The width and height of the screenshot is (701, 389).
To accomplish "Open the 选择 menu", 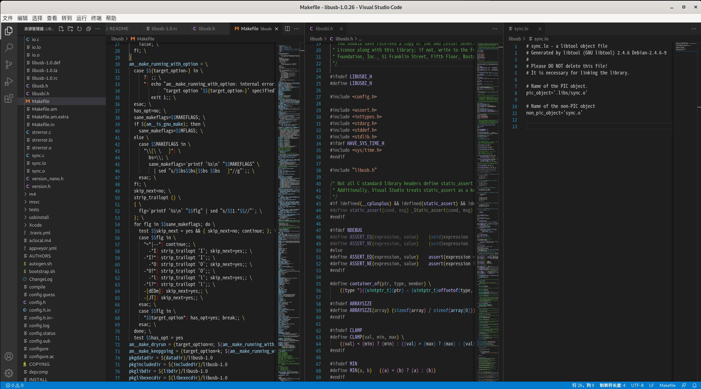I will pos(37,18).
